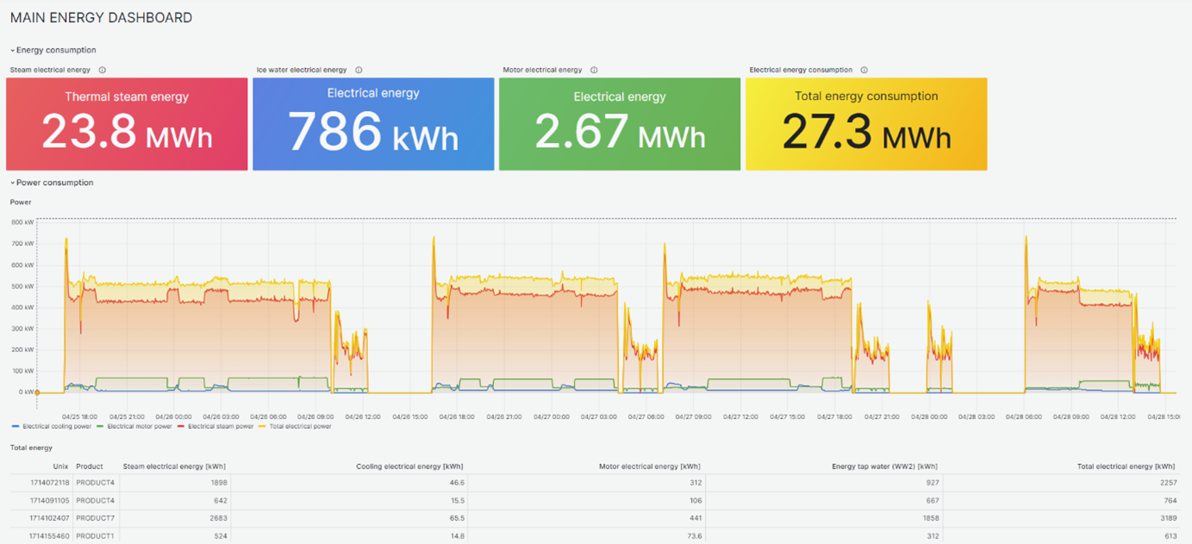Select the yellow Total energy consumption stat card

(866, 124)
